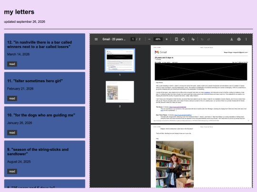
Task: Click the date March 14, 2026
Action: (x=19, y=54)
